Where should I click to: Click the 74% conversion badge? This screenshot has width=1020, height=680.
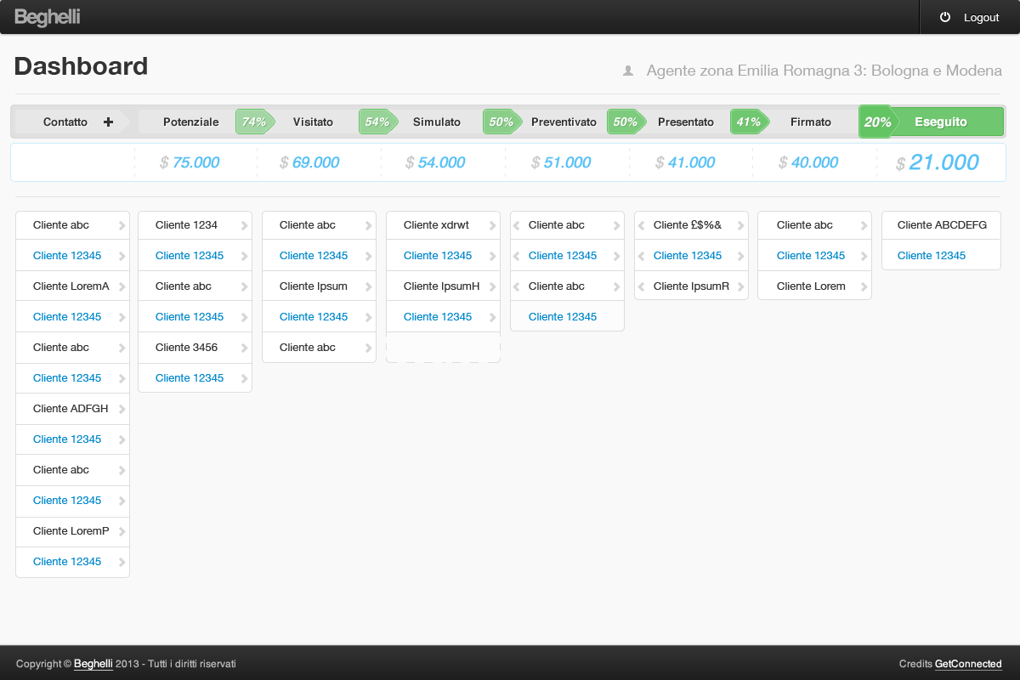tap(253, 122)
